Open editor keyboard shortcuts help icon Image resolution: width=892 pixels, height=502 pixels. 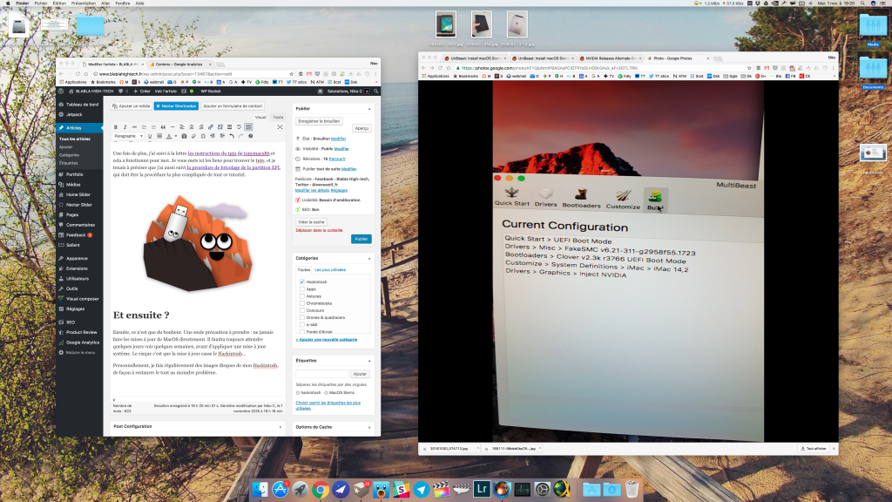click(x=250, y=136)
